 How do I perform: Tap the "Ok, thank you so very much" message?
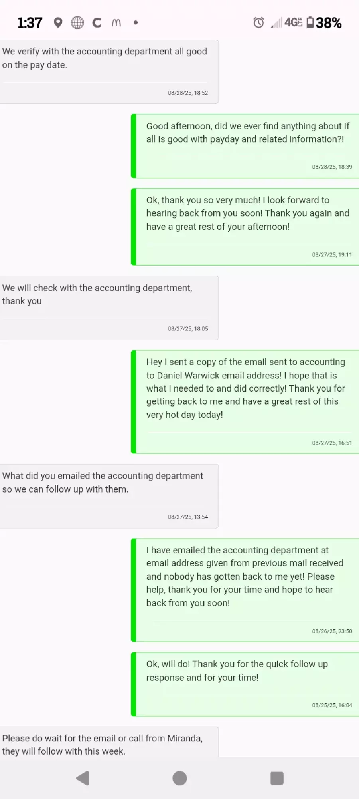tap(247, 213)
